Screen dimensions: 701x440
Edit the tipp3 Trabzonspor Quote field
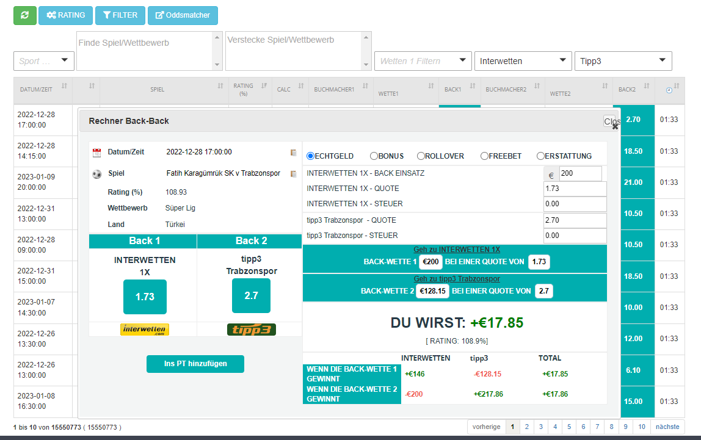tap(575, 220)
